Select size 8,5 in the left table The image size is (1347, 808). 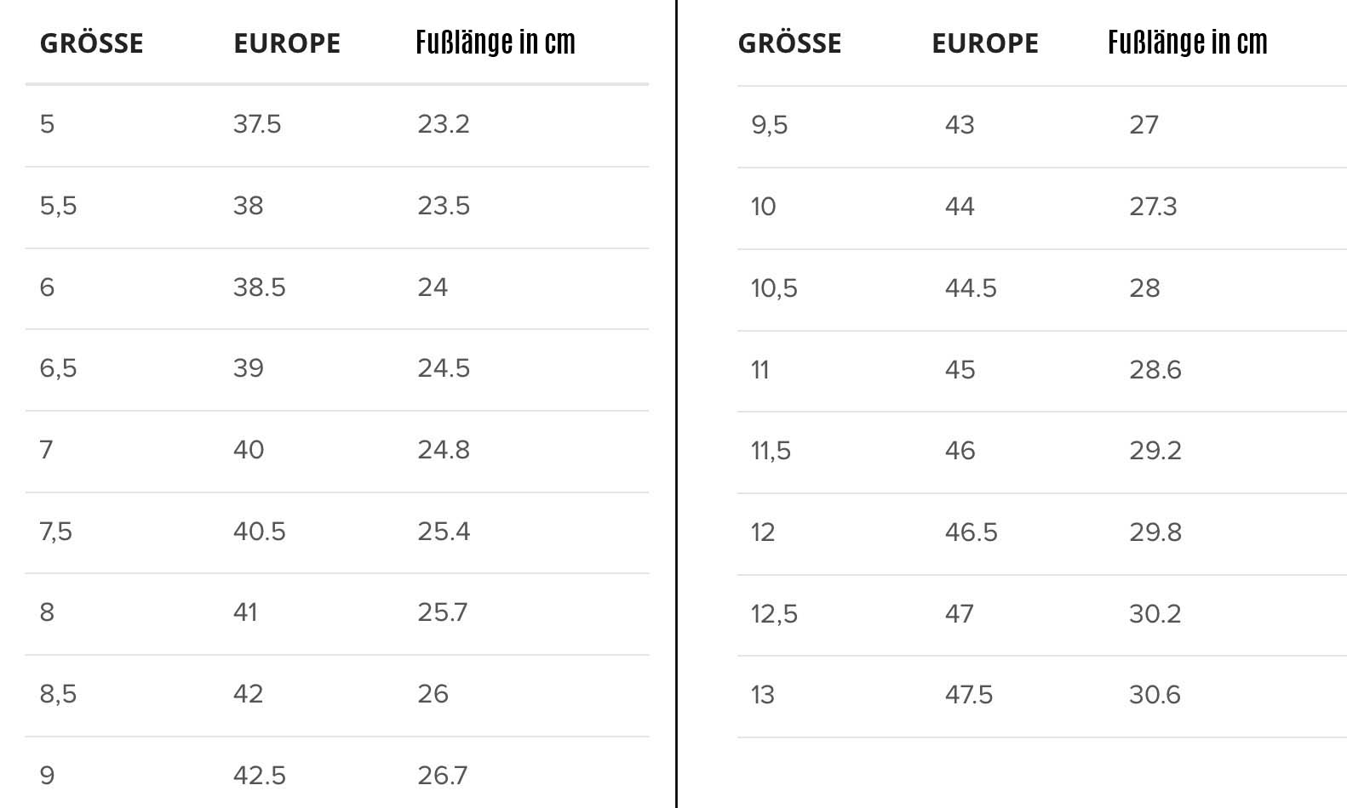58,694
